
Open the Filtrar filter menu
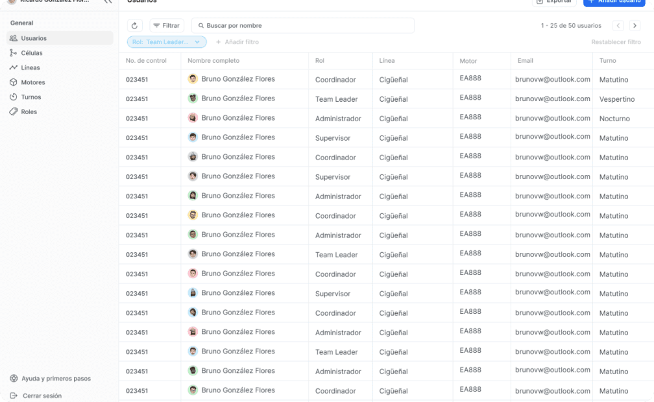coord(167,25)
